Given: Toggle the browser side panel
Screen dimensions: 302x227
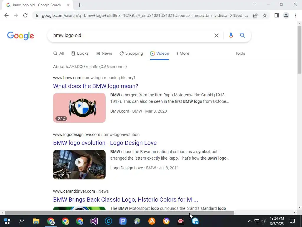Looking at the screenshot, I should [277, 15].
